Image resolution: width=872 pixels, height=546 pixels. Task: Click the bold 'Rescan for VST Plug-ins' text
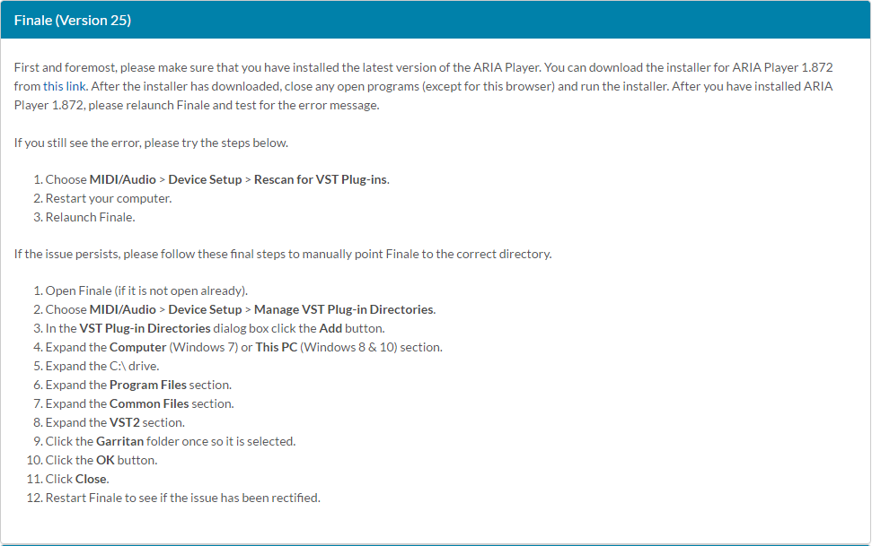pos(321,179)
